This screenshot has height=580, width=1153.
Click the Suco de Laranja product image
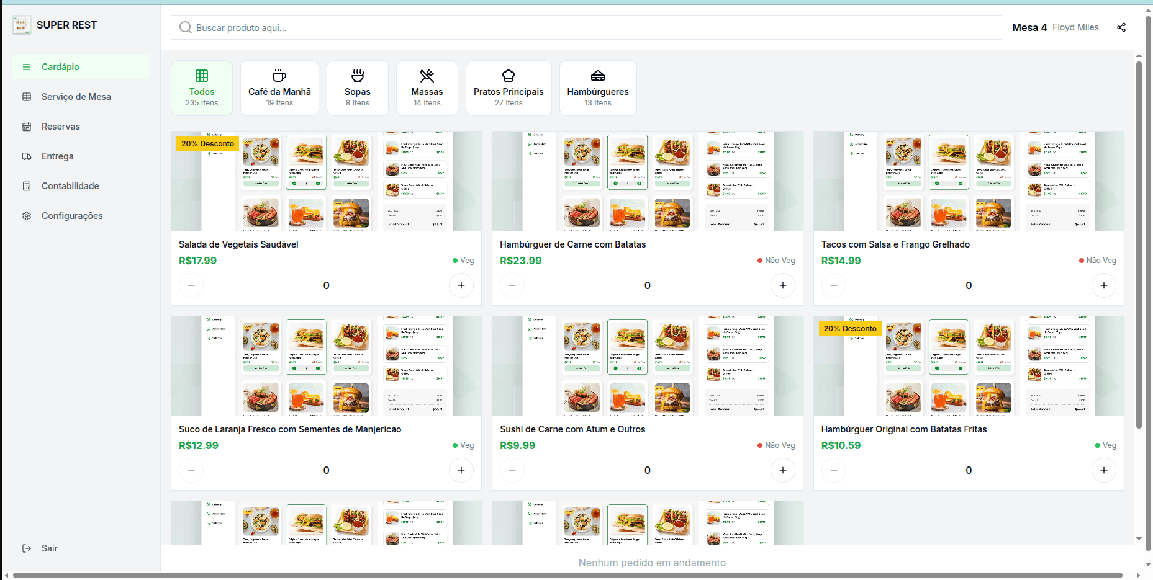(x=326, y=366)
